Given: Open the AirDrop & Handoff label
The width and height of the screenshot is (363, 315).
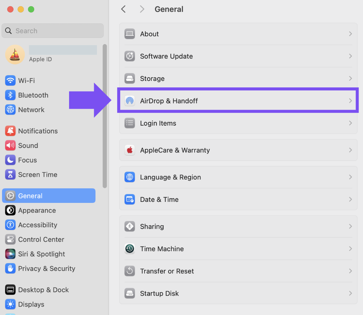Looking at the screenshot, I should [169, 101].
